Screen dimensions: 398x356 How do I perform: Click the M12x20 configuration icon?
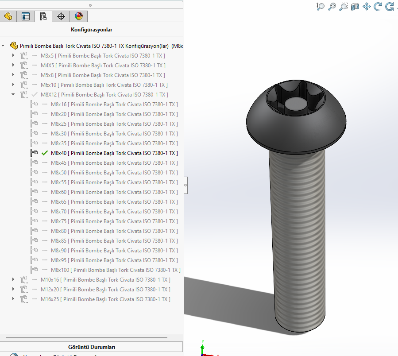pyautogui.click(x=24, y=289)
